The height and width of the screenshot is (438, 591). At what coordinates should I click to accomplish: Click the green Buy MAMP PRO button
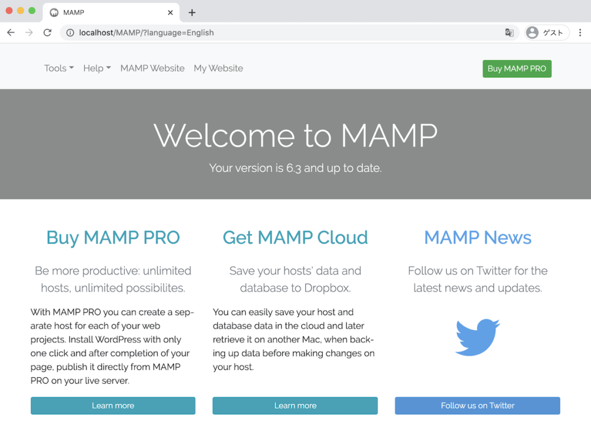517,68
